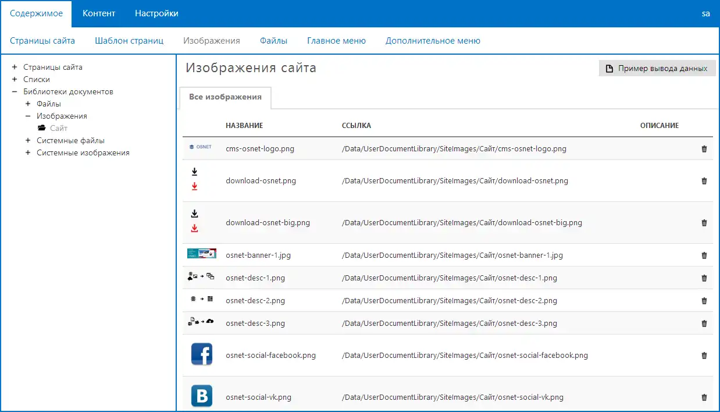Open Главное меню submenu item
The height and width of the screenshot is (412, 720).
point(336,41)
